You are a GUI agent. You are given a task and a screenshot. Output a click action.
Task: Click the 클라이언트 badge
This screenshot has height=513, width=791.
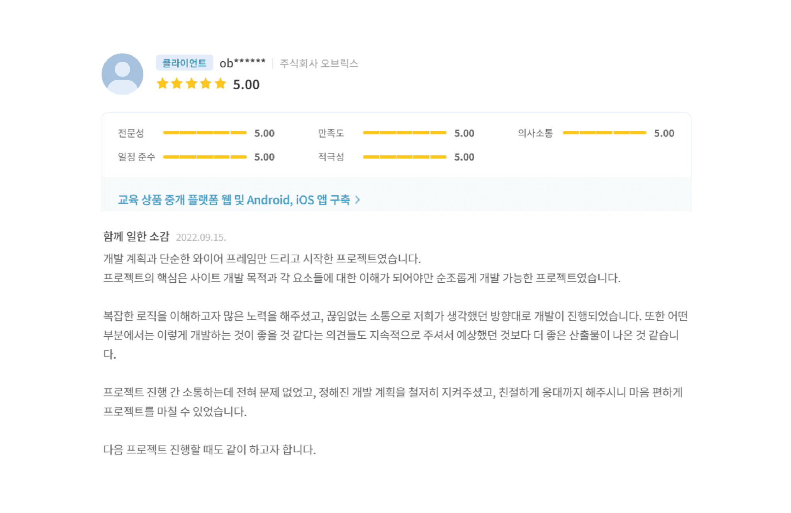pyautogui.click(x=184, y=62)
